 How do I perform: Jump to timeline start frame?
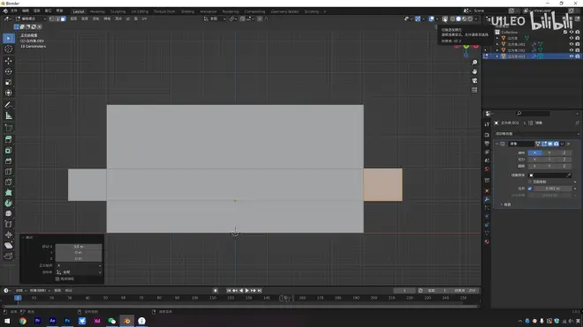click(x=228, y=291)
